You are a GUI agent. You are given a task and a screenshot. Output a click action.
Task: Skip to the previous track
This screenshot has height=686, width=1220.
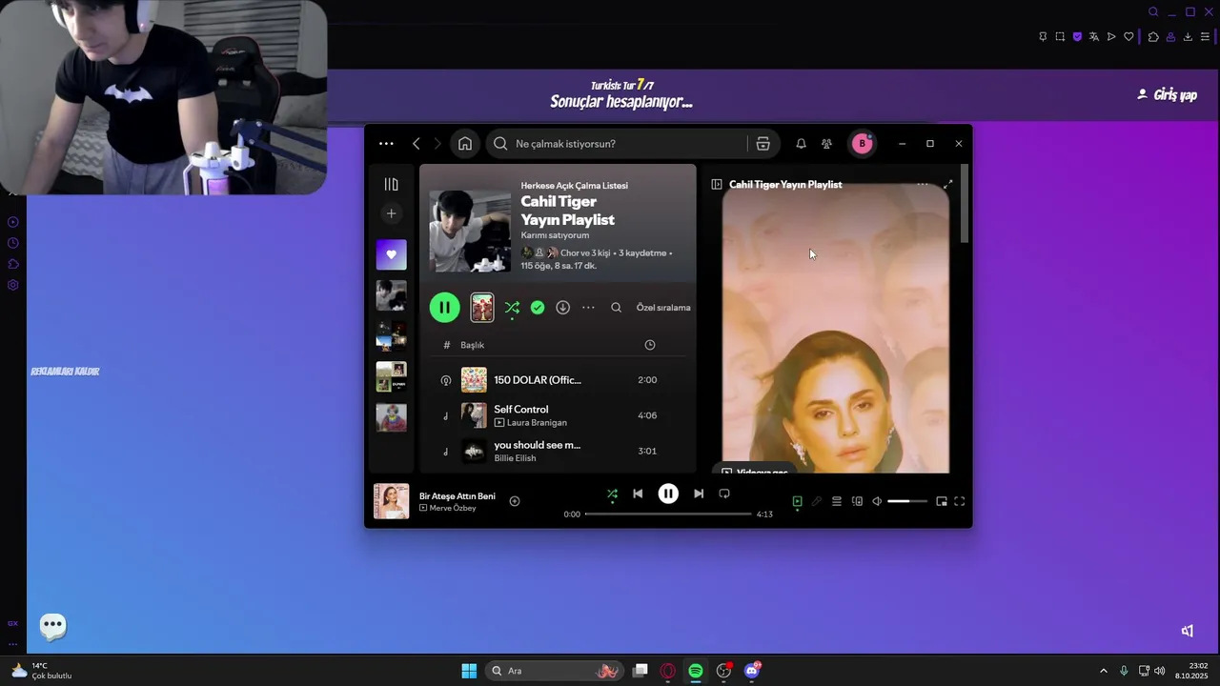[x=638, y=494]
